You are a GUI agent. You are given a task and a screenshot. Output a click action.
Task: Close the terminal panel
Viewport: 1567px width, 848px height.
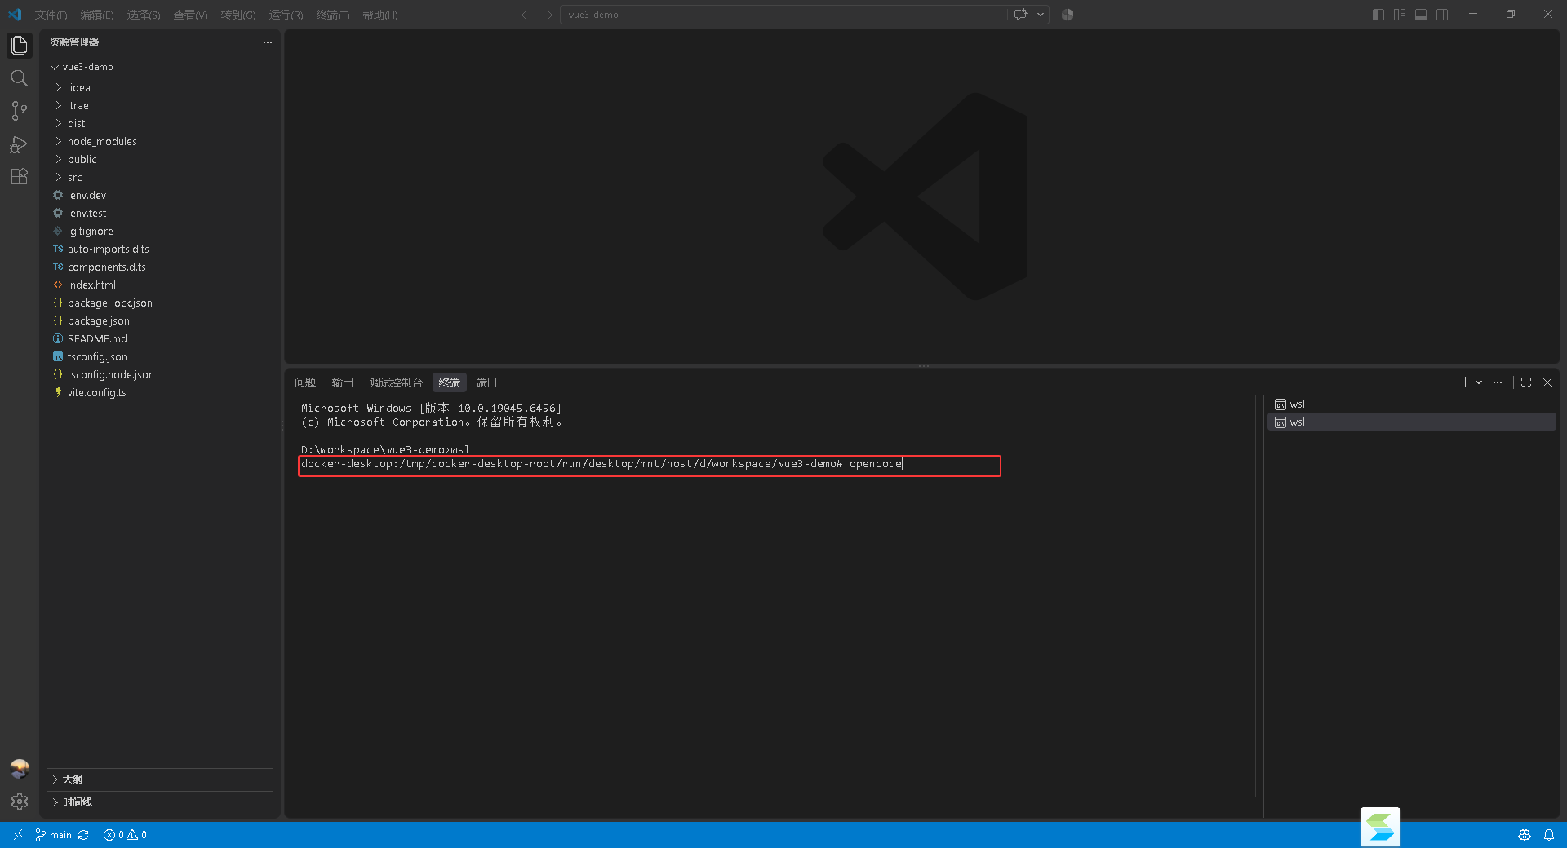pos(1547,382)
